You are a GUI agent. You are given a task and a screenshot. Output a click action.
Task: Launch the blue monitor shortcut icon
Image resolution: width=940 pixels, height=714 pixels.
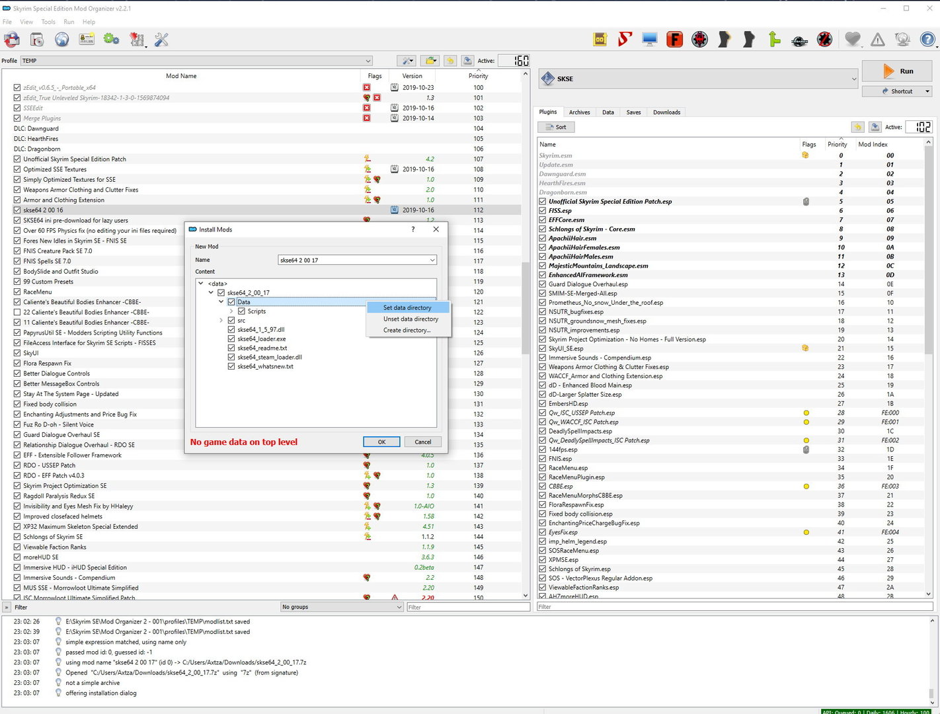[650, 40]
